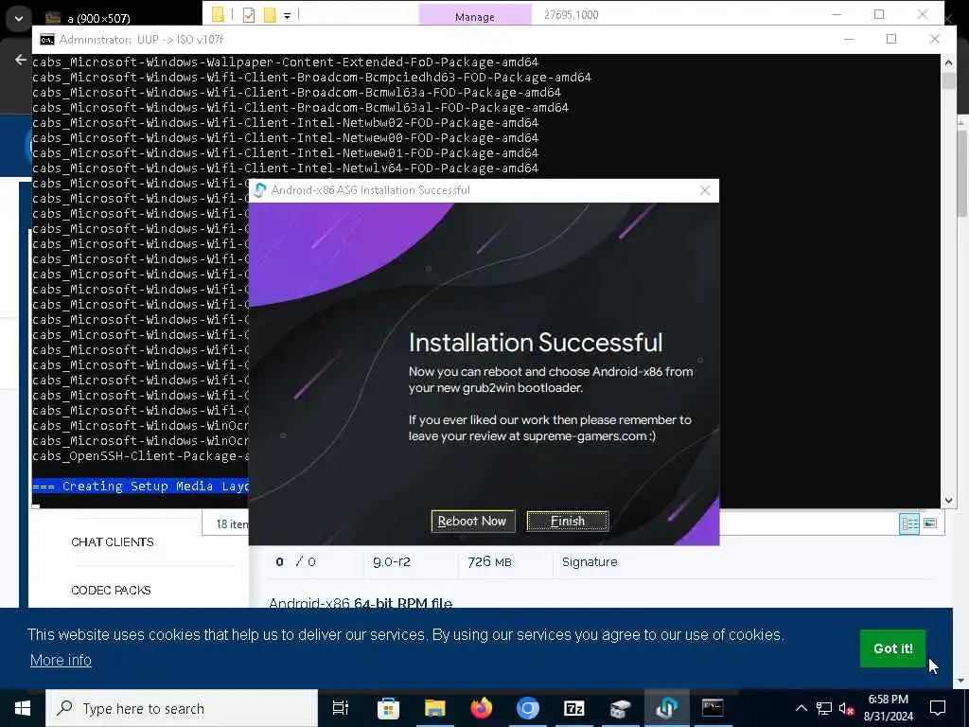Click the folder icon in Explorer's quick access toolbar
This screenshot has width=969, height=727.
click(x=218, y=15)
